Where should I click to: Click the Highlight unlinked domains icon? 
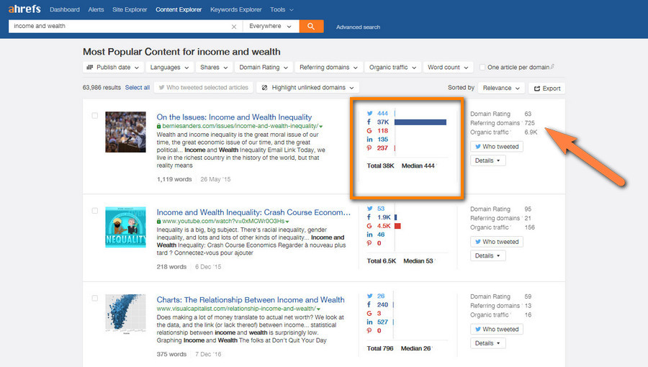pos(264,88)
